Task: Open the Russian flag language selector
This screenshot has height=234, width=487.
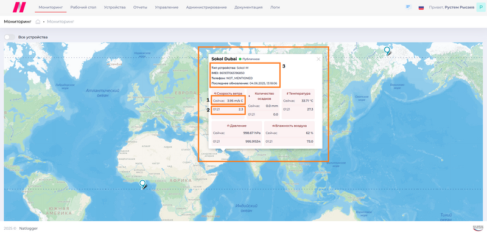Action: tap(421, 7)
